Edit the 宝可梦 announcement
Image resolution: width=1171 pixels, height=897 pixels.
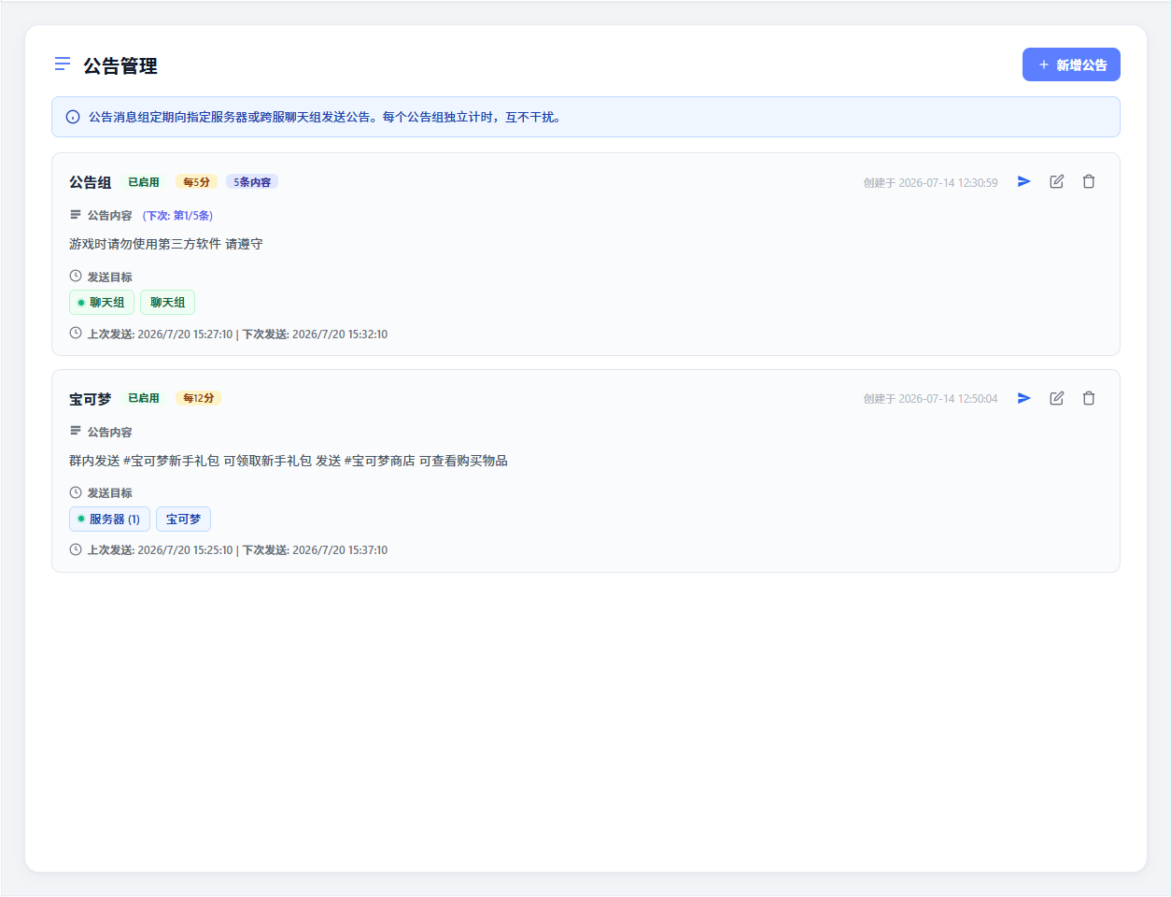point(1056,398)
